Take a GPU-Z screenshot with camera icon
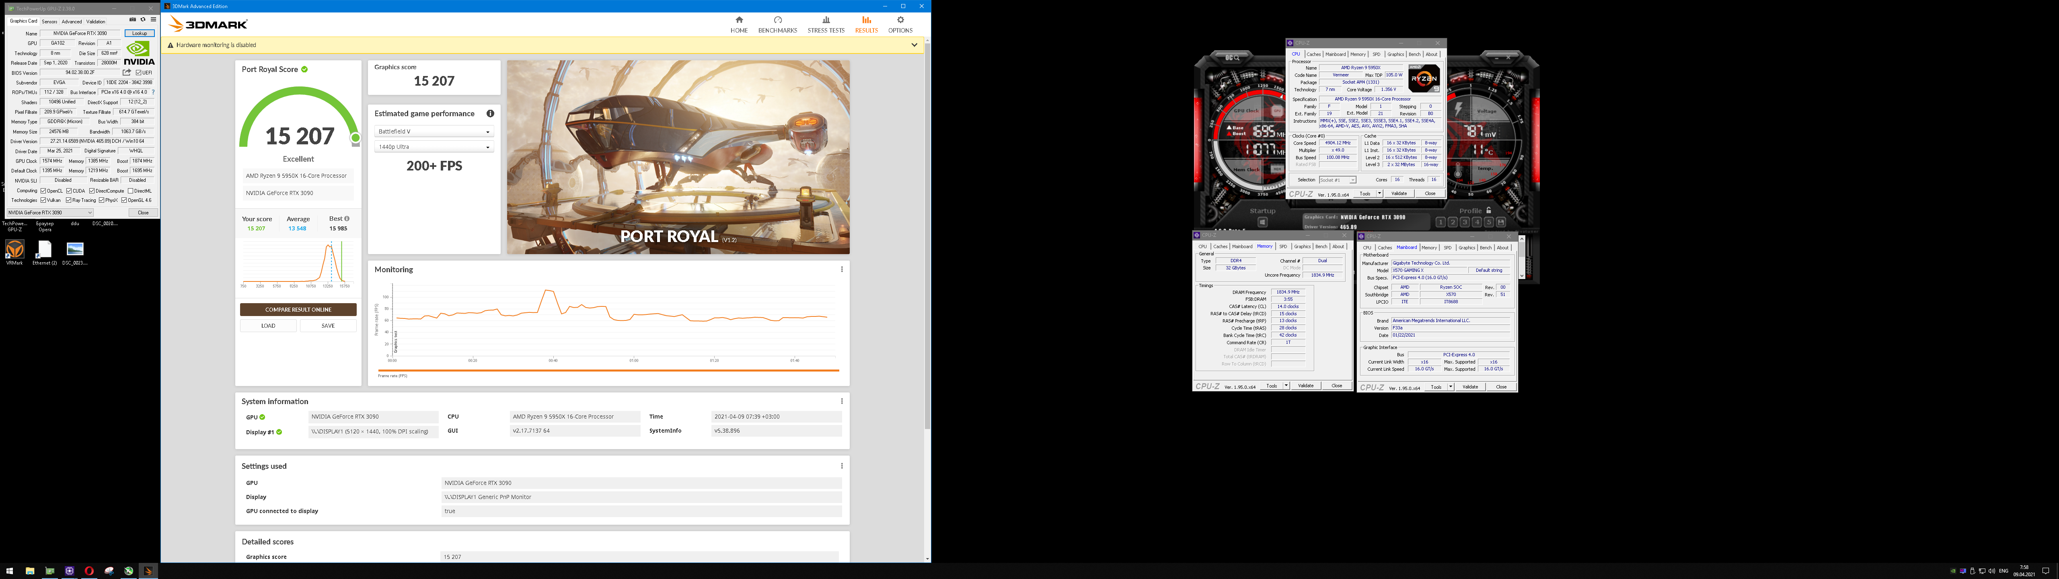2059x579 pixels. (133, 20)
